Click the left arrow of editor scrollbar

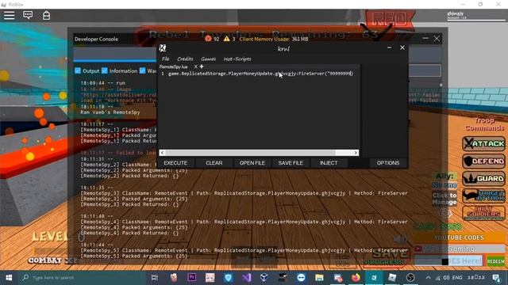coord(162,153)
